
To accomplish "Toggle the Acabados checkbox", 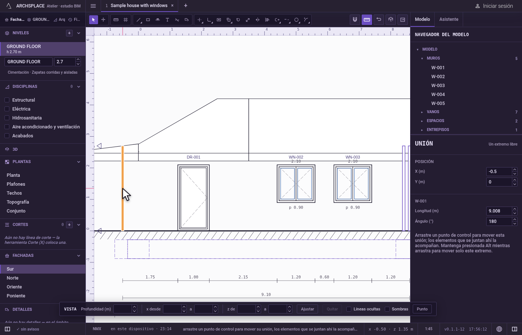I will (x=7, y=136).
